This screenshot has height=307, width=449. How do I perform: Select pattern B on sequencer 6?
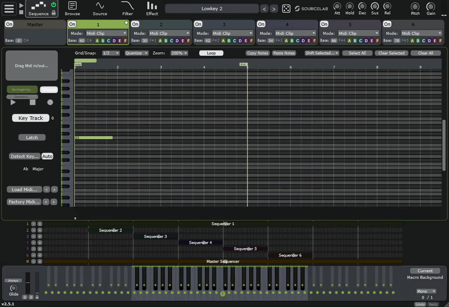tap(418, 40)
